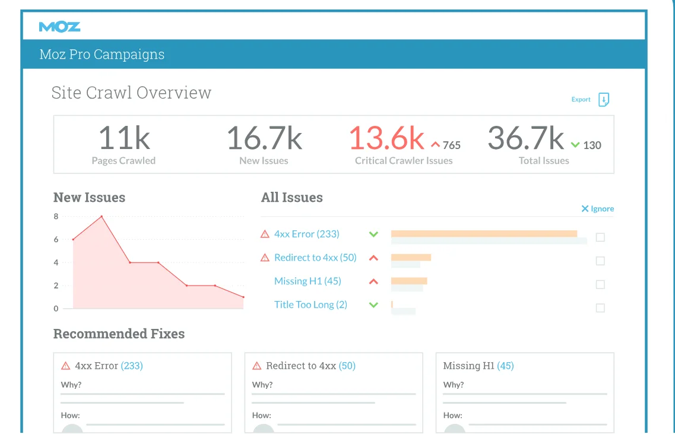Click warning icon on Redirect to 4xx card
This screenshot has width=675, height=434.
256,366
